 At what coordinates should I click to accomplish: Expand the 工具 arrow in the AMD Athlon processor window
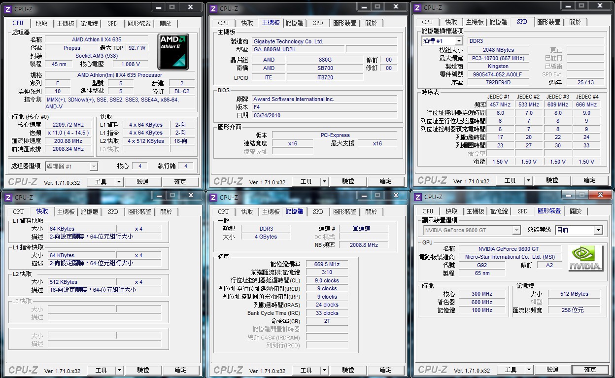coord(118,182)
